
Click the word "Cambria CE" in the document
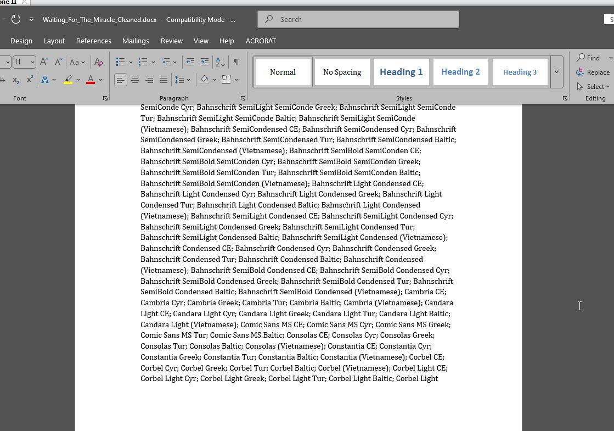(425, 292)
